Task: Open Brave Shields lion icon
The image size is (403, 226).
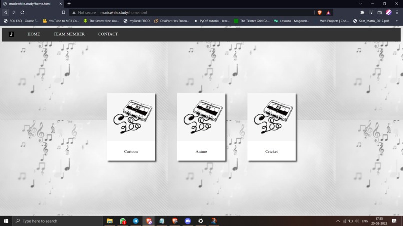Action: click(x=319, y=12)
